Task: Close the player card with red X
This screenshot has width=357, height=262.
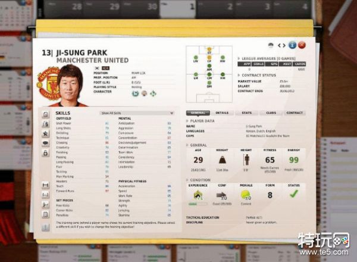Action: tap(302, 45)
